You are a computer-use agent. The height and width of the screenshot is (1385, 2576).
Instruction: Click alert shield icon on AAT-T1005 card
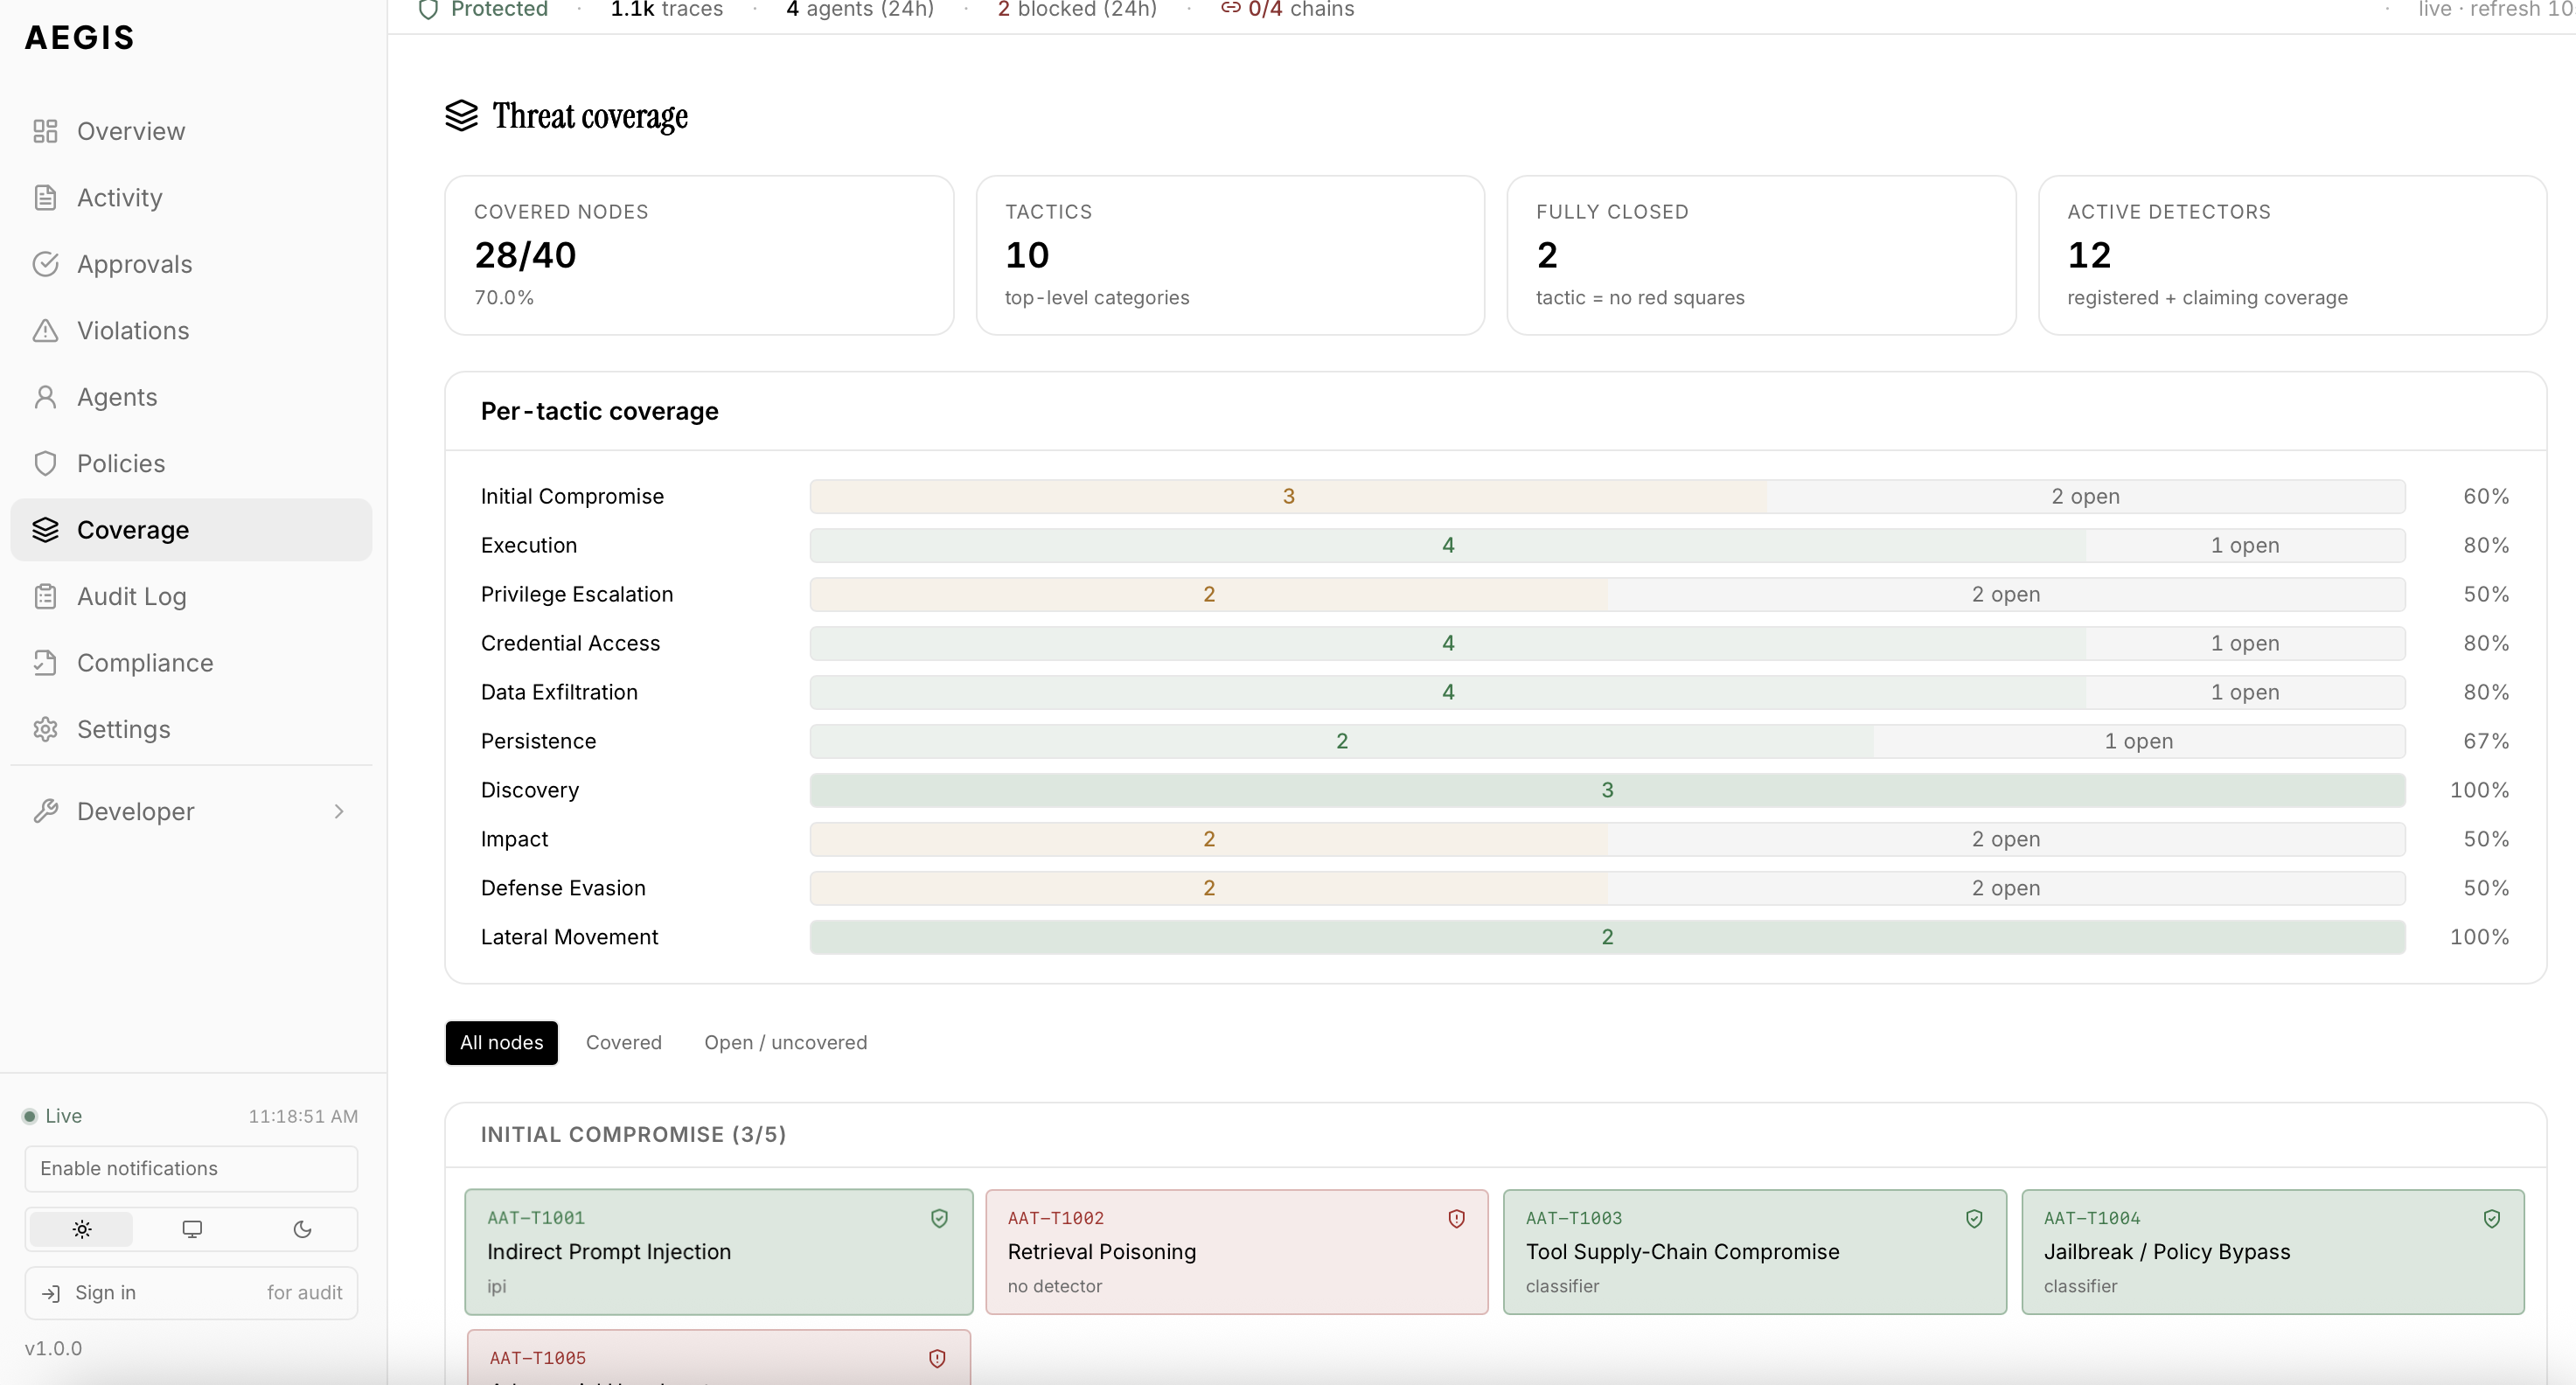point(937,1358)
